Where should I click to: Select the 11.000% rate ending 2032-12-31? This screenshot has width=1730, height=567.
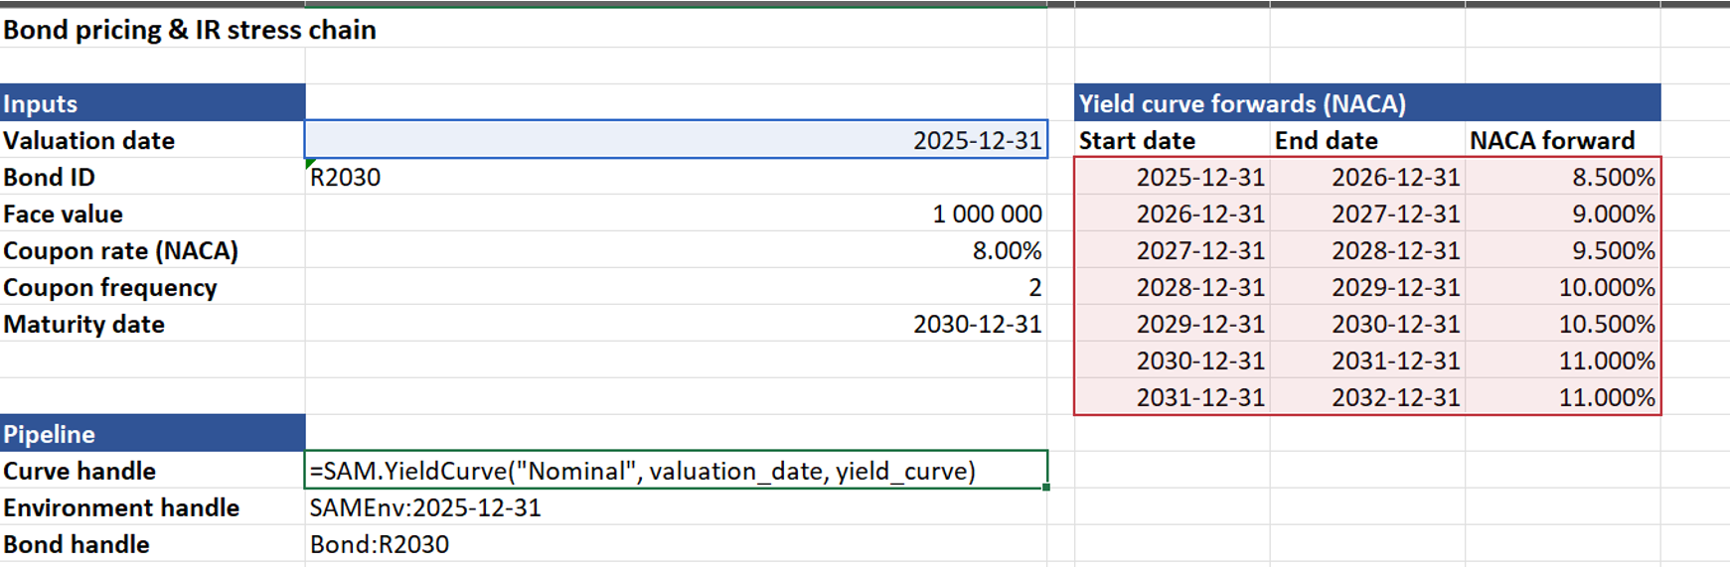click(x=1563, y=397)
